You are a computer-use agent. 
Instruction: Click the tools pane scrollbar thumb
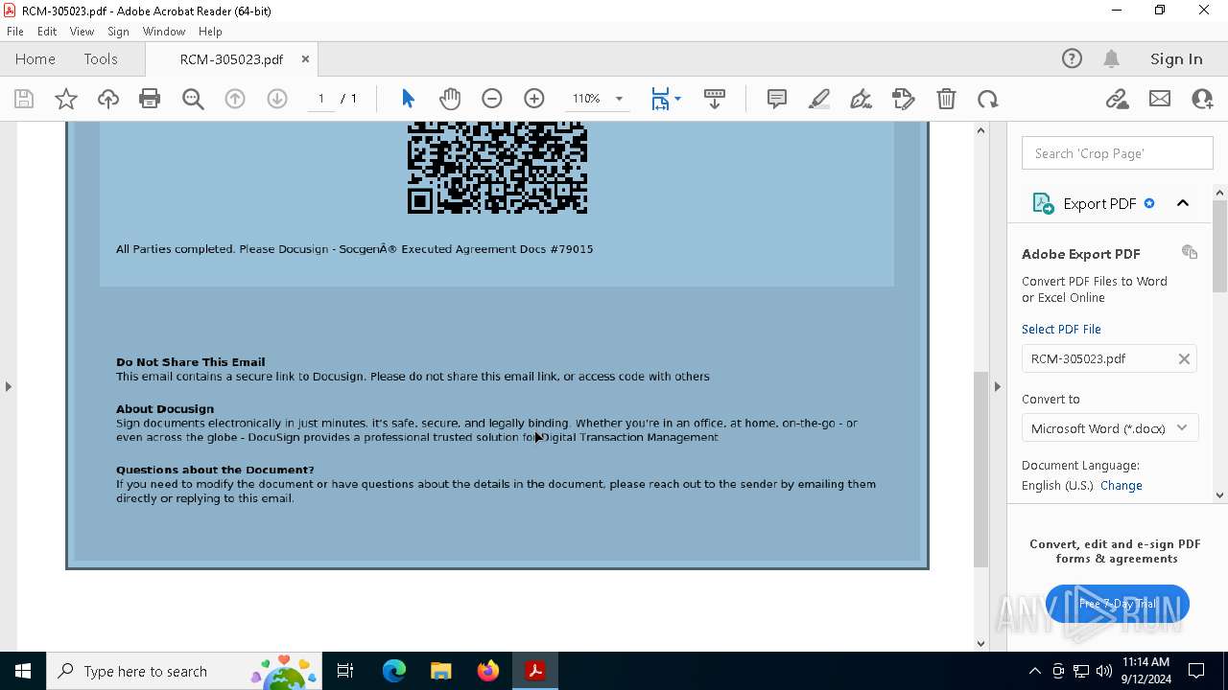coord(1220,246)
